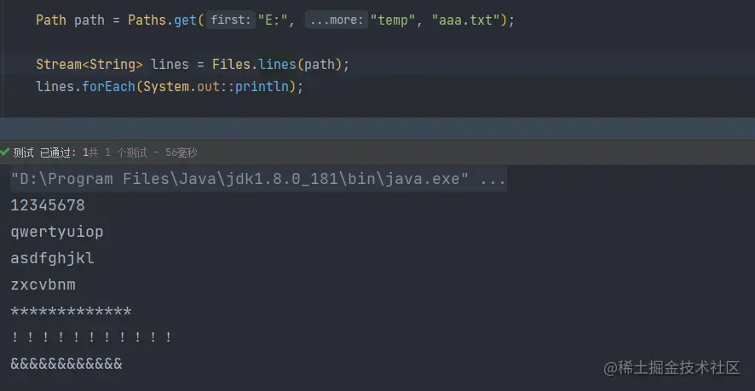The image size is (755, 391).
Task: Click the "first:" parameter hint
Action: (x=231, y=20)
